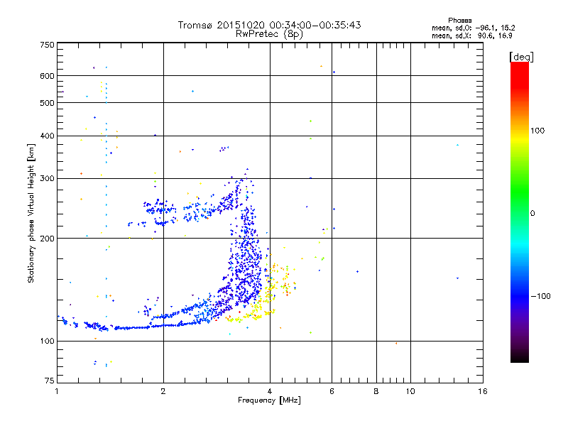Click the y-axis tick label '400'
Viewport: 568px width, 426px height.
pyautogui.click(x=47, y=136)
